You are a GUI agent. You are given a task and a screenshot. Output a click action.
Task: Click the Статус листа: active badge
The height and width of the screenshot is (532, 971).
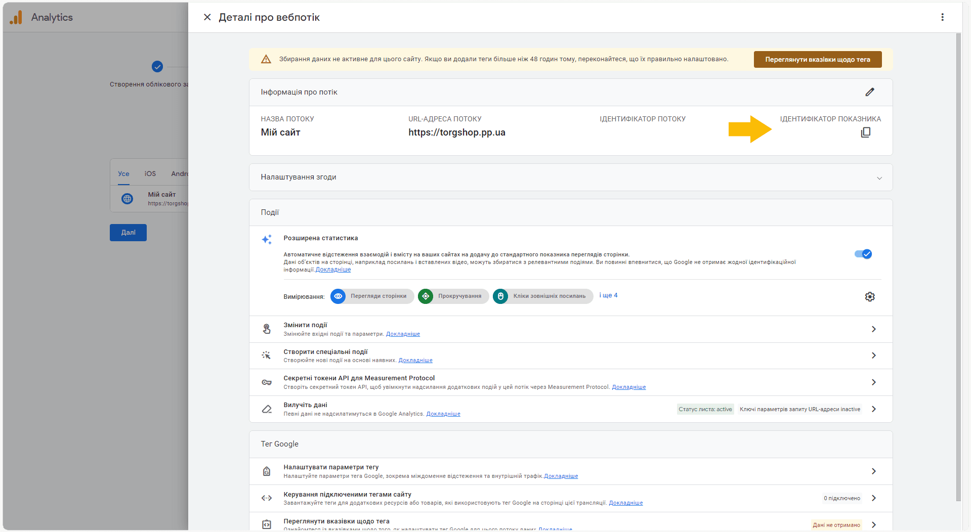point(705,409)
